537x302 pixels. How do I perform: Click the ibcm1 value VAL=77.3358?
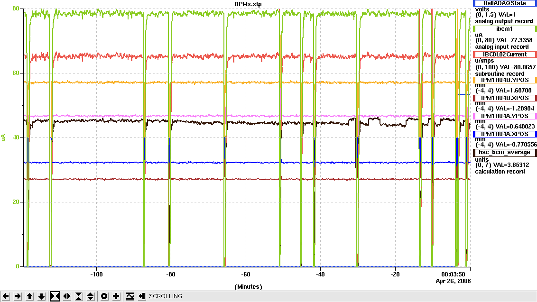tap(514, 40)
